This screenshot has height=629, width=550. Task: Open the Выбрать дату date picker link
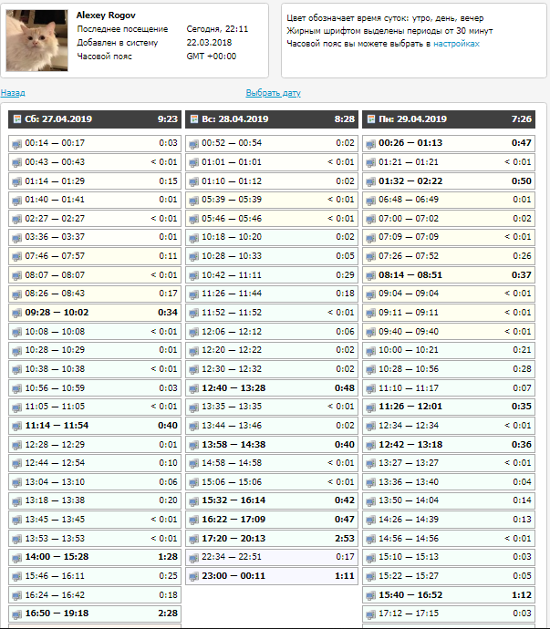tap(273, 93)
